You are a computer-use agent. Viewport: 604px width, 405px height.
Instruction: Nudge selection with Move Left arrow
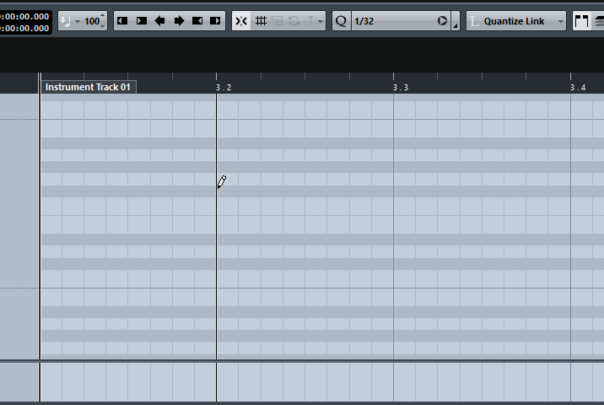pos(159,21)
